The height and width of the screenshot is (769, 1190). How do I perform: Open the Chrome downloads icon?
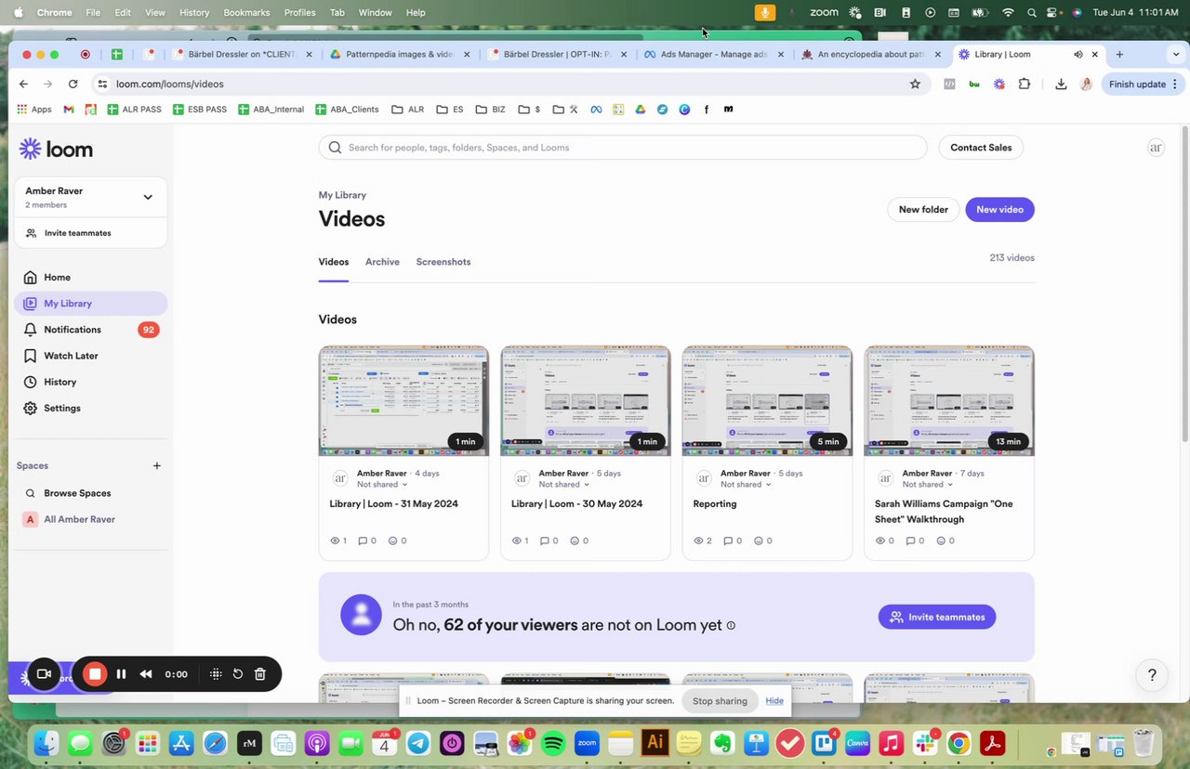click(x=1061, y=84)
